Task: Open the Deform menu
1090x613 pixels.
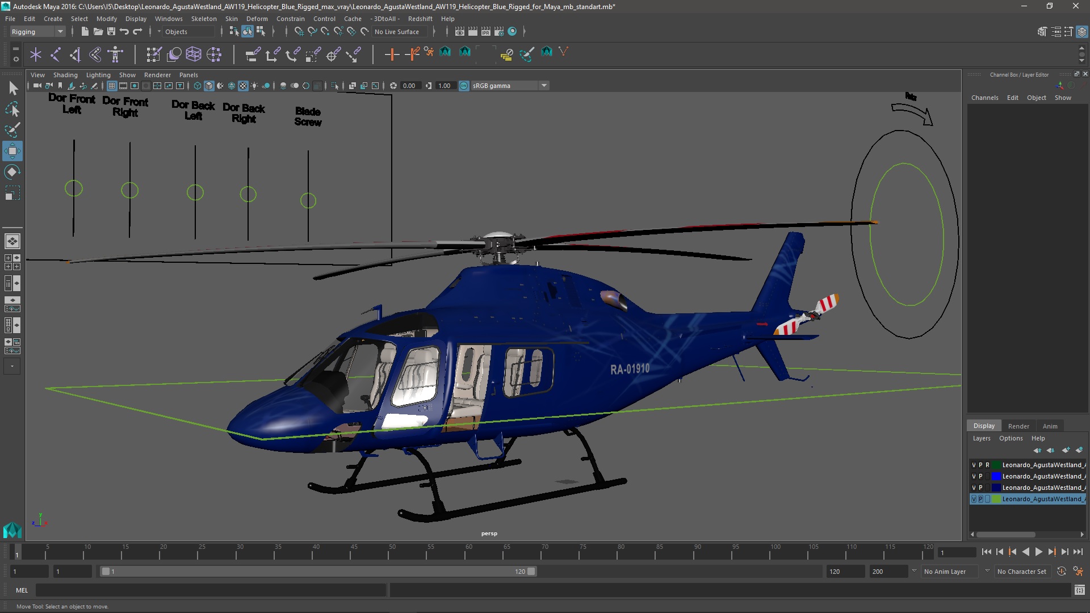Action: (257, 19)
